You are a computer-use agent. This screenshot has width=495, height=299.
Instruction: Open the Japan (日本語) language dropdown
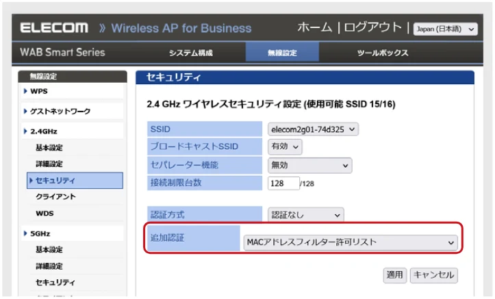tap(446, 29)
